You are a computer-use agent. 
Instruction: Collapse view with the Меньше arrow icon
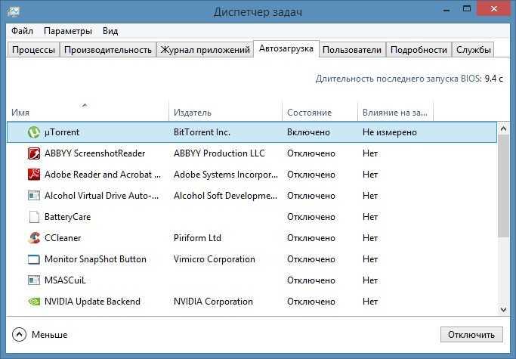[x=19, y=335]
